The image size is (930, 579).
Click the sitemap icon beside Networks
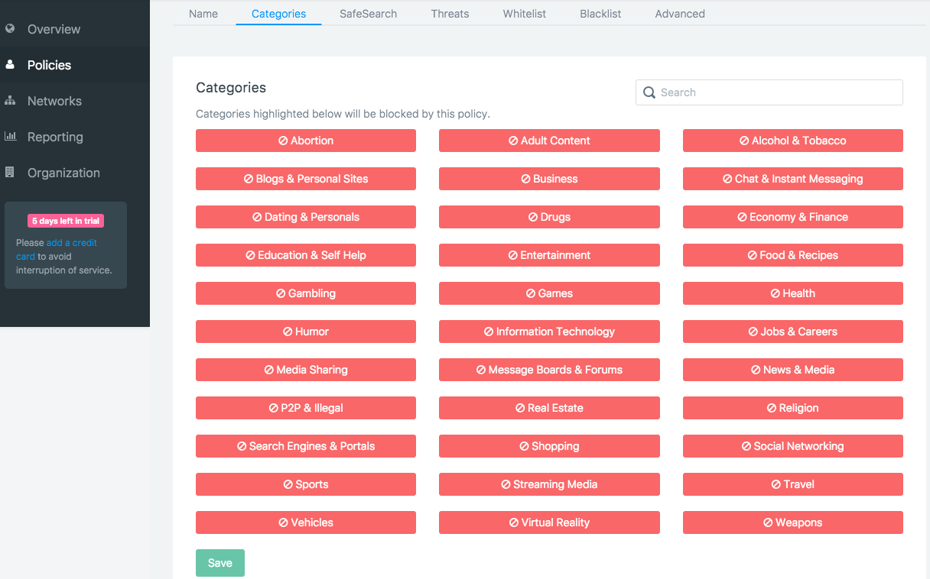[x=10, y=101]
